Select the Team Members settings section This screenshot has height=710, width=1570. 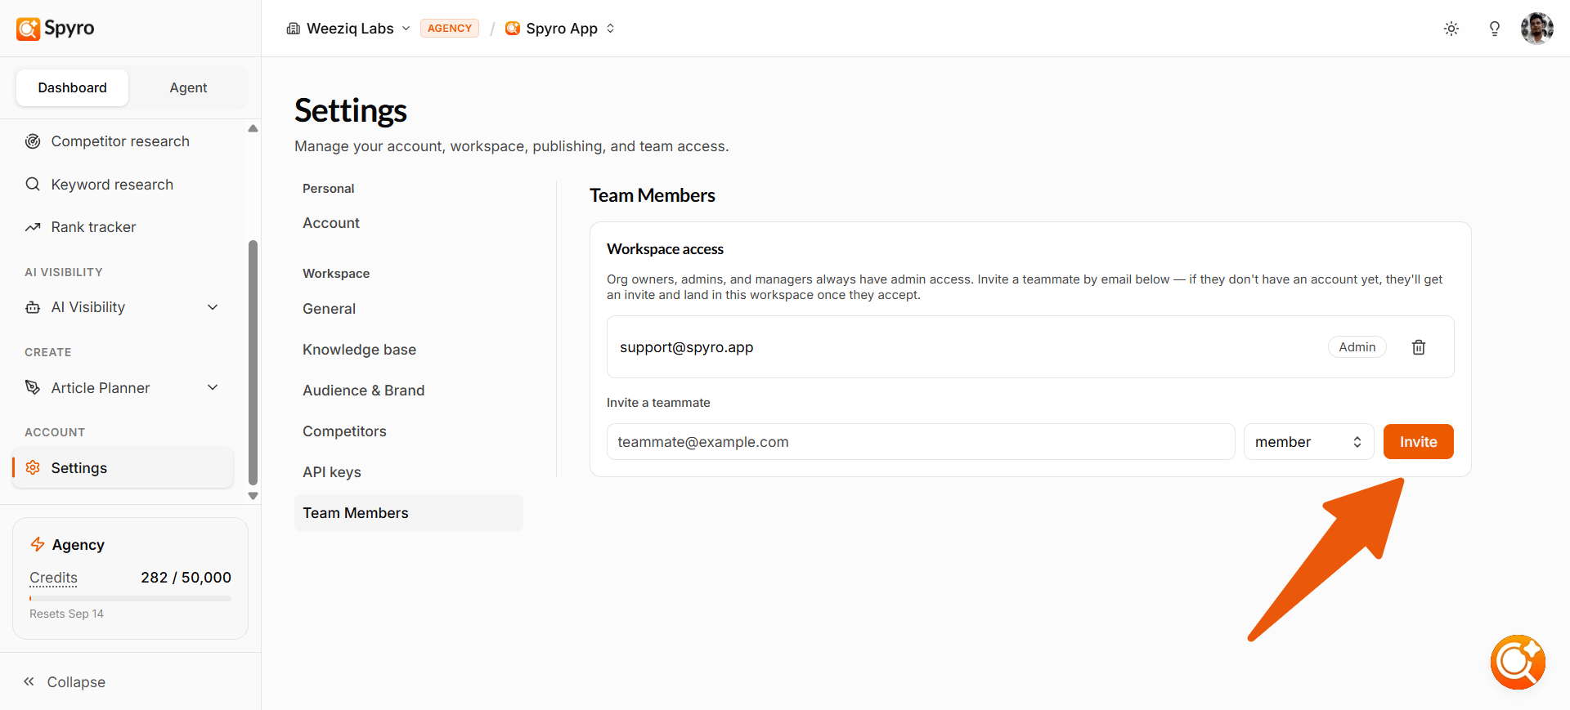click(408, 513)
